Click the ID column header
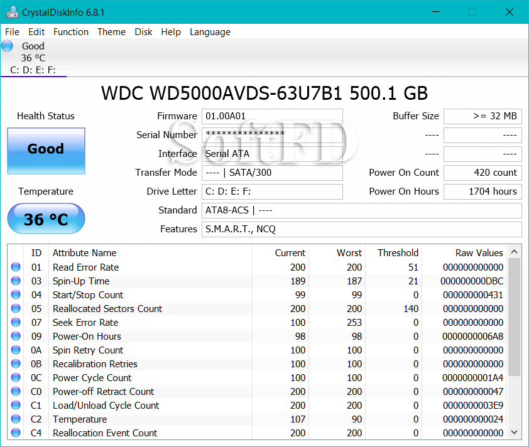Screen dimensions: 529x447 36,253
